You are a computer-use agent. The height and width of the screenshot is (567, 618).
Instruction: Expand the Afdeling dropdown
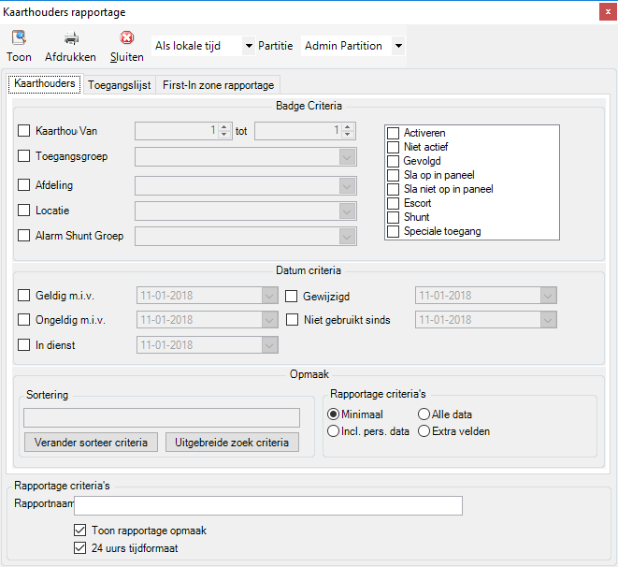(347, 185)
